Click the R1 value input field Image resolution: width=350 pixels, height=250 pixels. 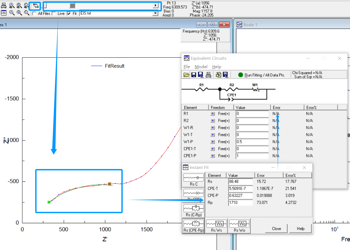tap(252, 114)
